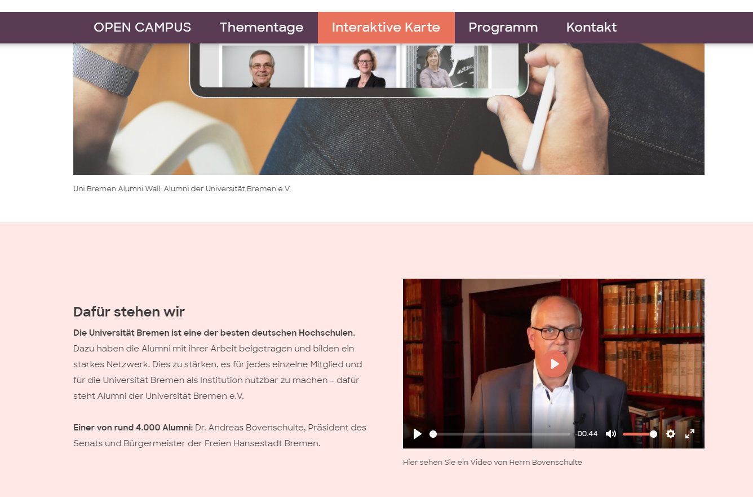The image size is (753, 497).
Task: Click the man's portrait on tablet
Action: coord(263,67)
